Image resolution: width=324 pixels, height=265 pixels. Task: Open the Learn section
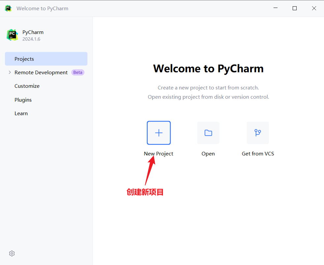pos(21,113)
